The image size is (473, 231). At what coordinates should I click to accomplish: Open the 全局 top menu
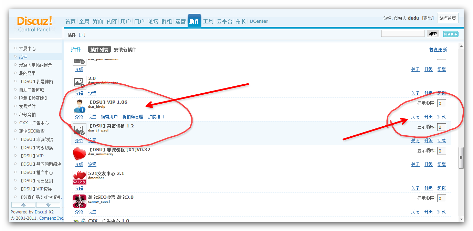click(84, 21)
